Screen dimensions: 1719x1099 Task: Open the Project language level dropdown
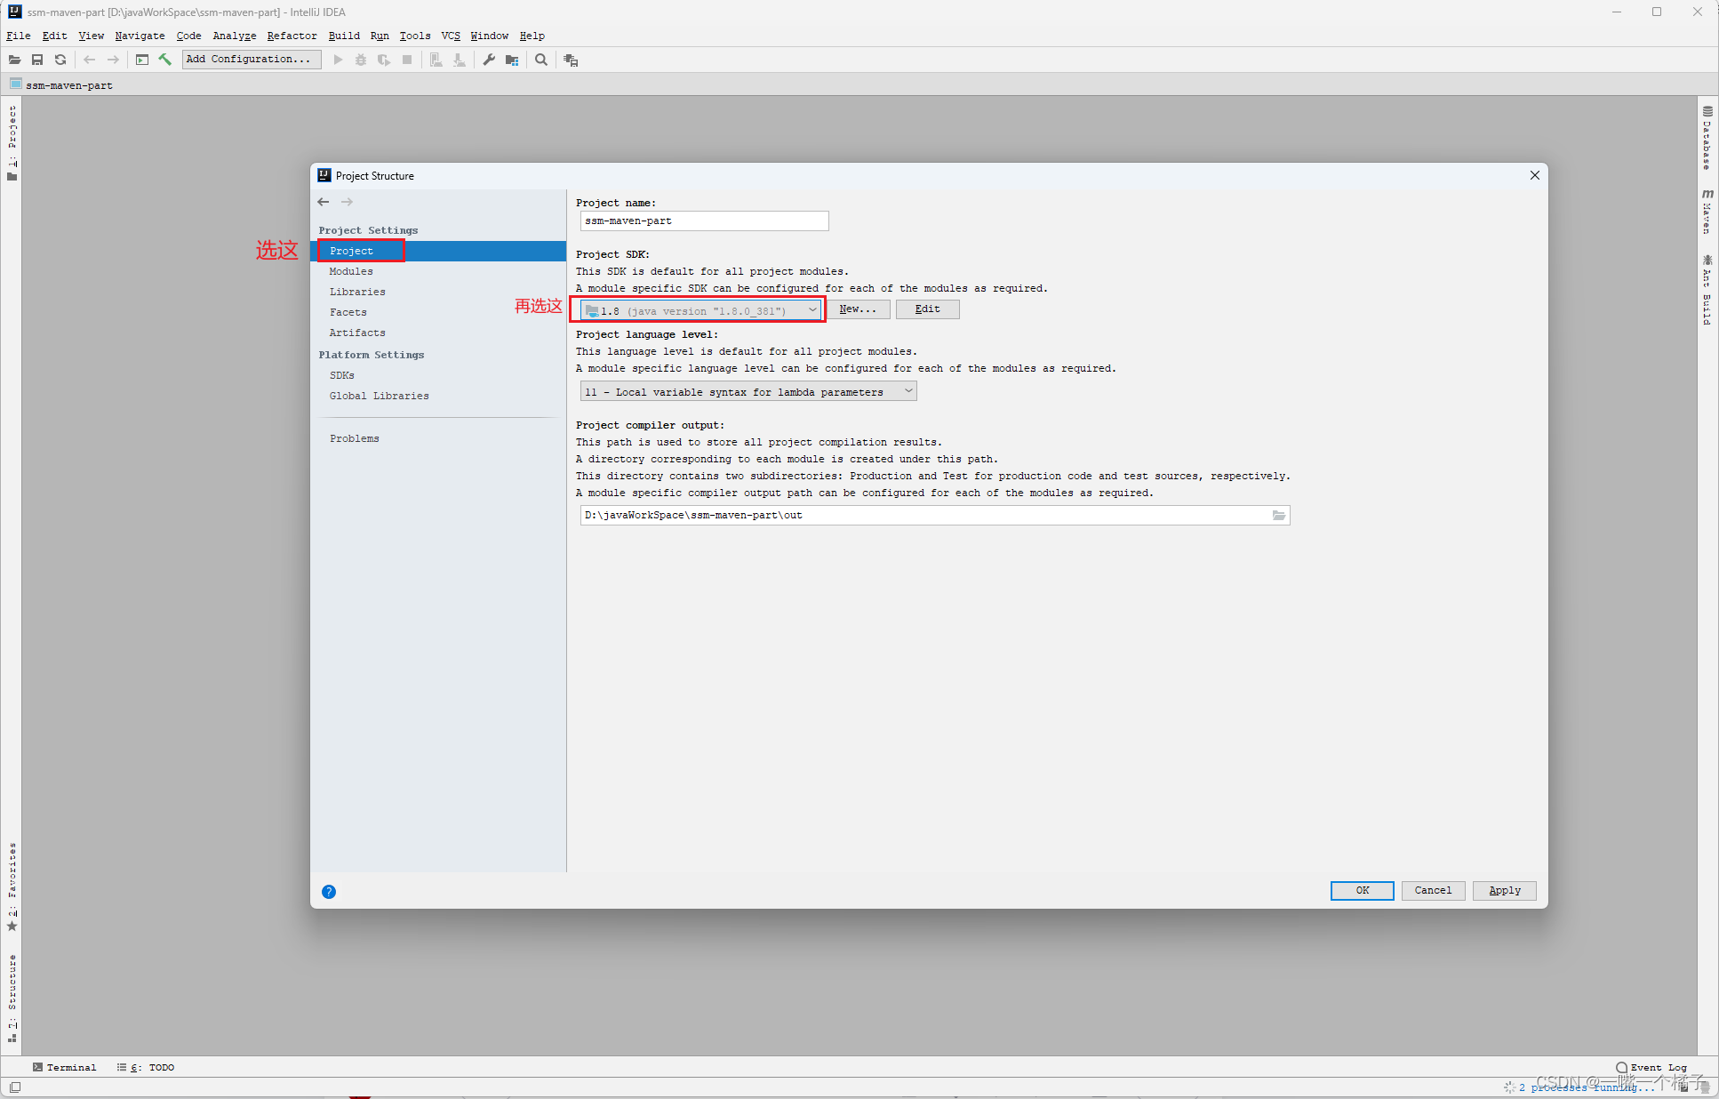(x=748, y=392)
